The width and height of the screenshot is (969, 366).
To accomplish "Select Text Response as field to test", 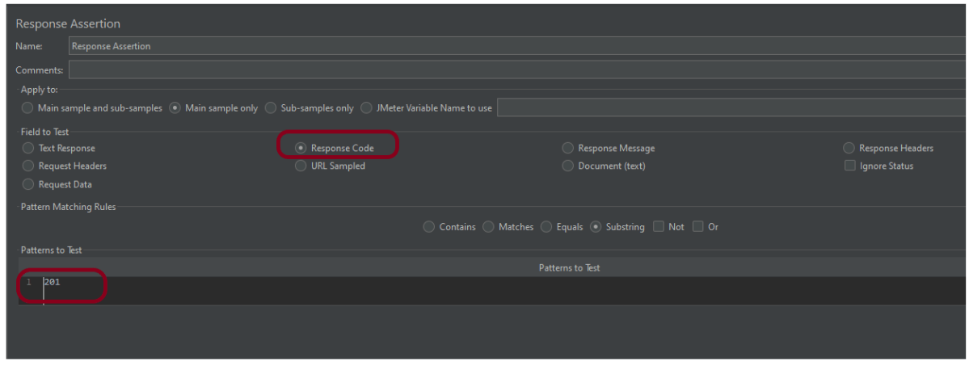I will [x=28, y=149].
